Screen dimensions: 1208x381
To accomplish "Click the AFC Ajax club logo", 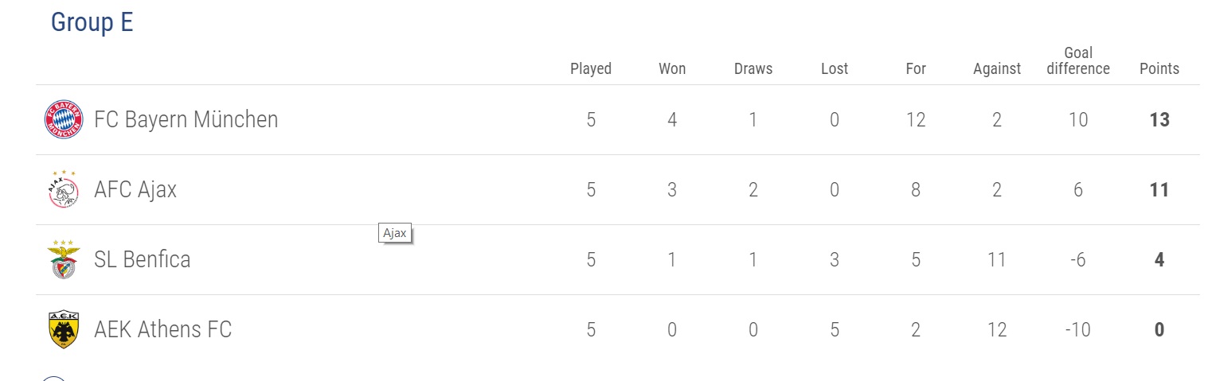I will (x=64, y=189).
